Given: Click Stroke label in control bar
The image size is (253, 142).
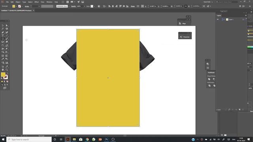Looking at the screenshot, I should (x=27, y=6).
